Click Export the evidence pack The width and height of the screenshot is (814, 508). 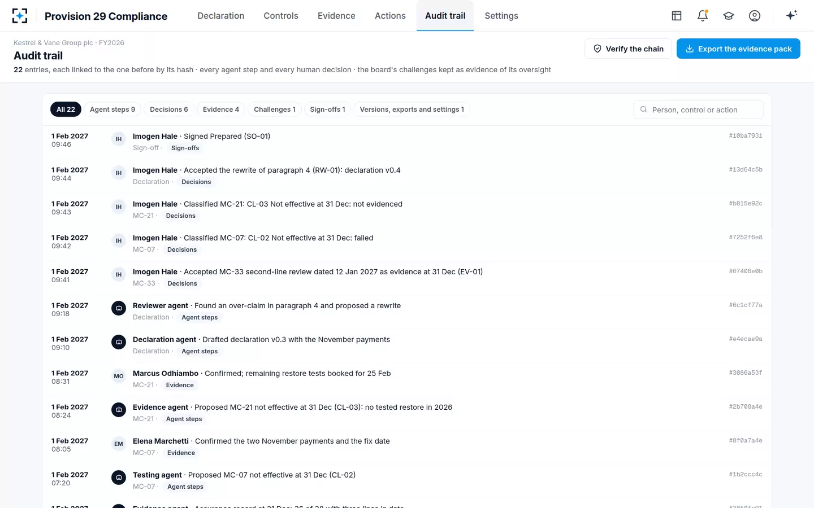(x=738, y=49)
